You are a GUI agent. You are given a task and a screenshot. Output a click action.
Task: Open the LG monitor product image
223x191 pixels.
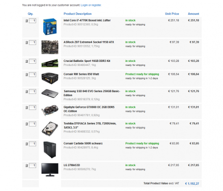pos(50,170)
